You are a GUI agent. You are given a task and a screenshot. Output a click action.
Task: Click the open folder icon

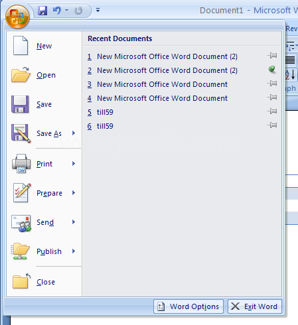(21, 75)
